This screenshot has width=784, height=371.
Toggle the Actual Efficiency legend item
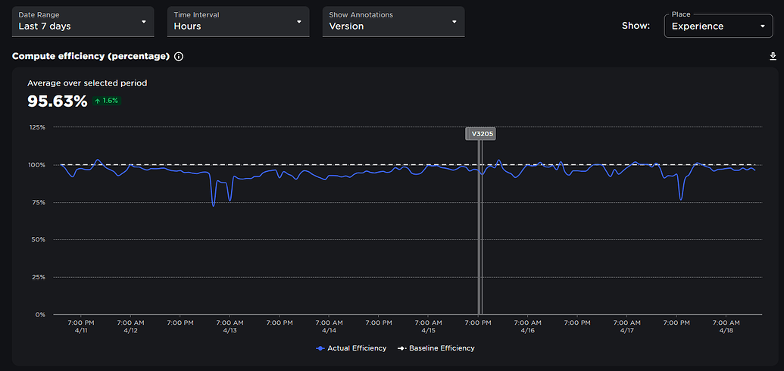click(351, 348)
